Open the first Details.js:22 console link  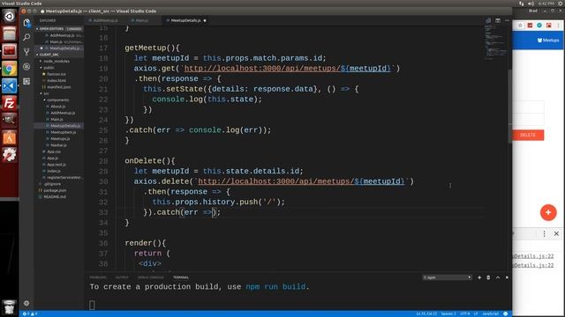(x=533, y=256)
